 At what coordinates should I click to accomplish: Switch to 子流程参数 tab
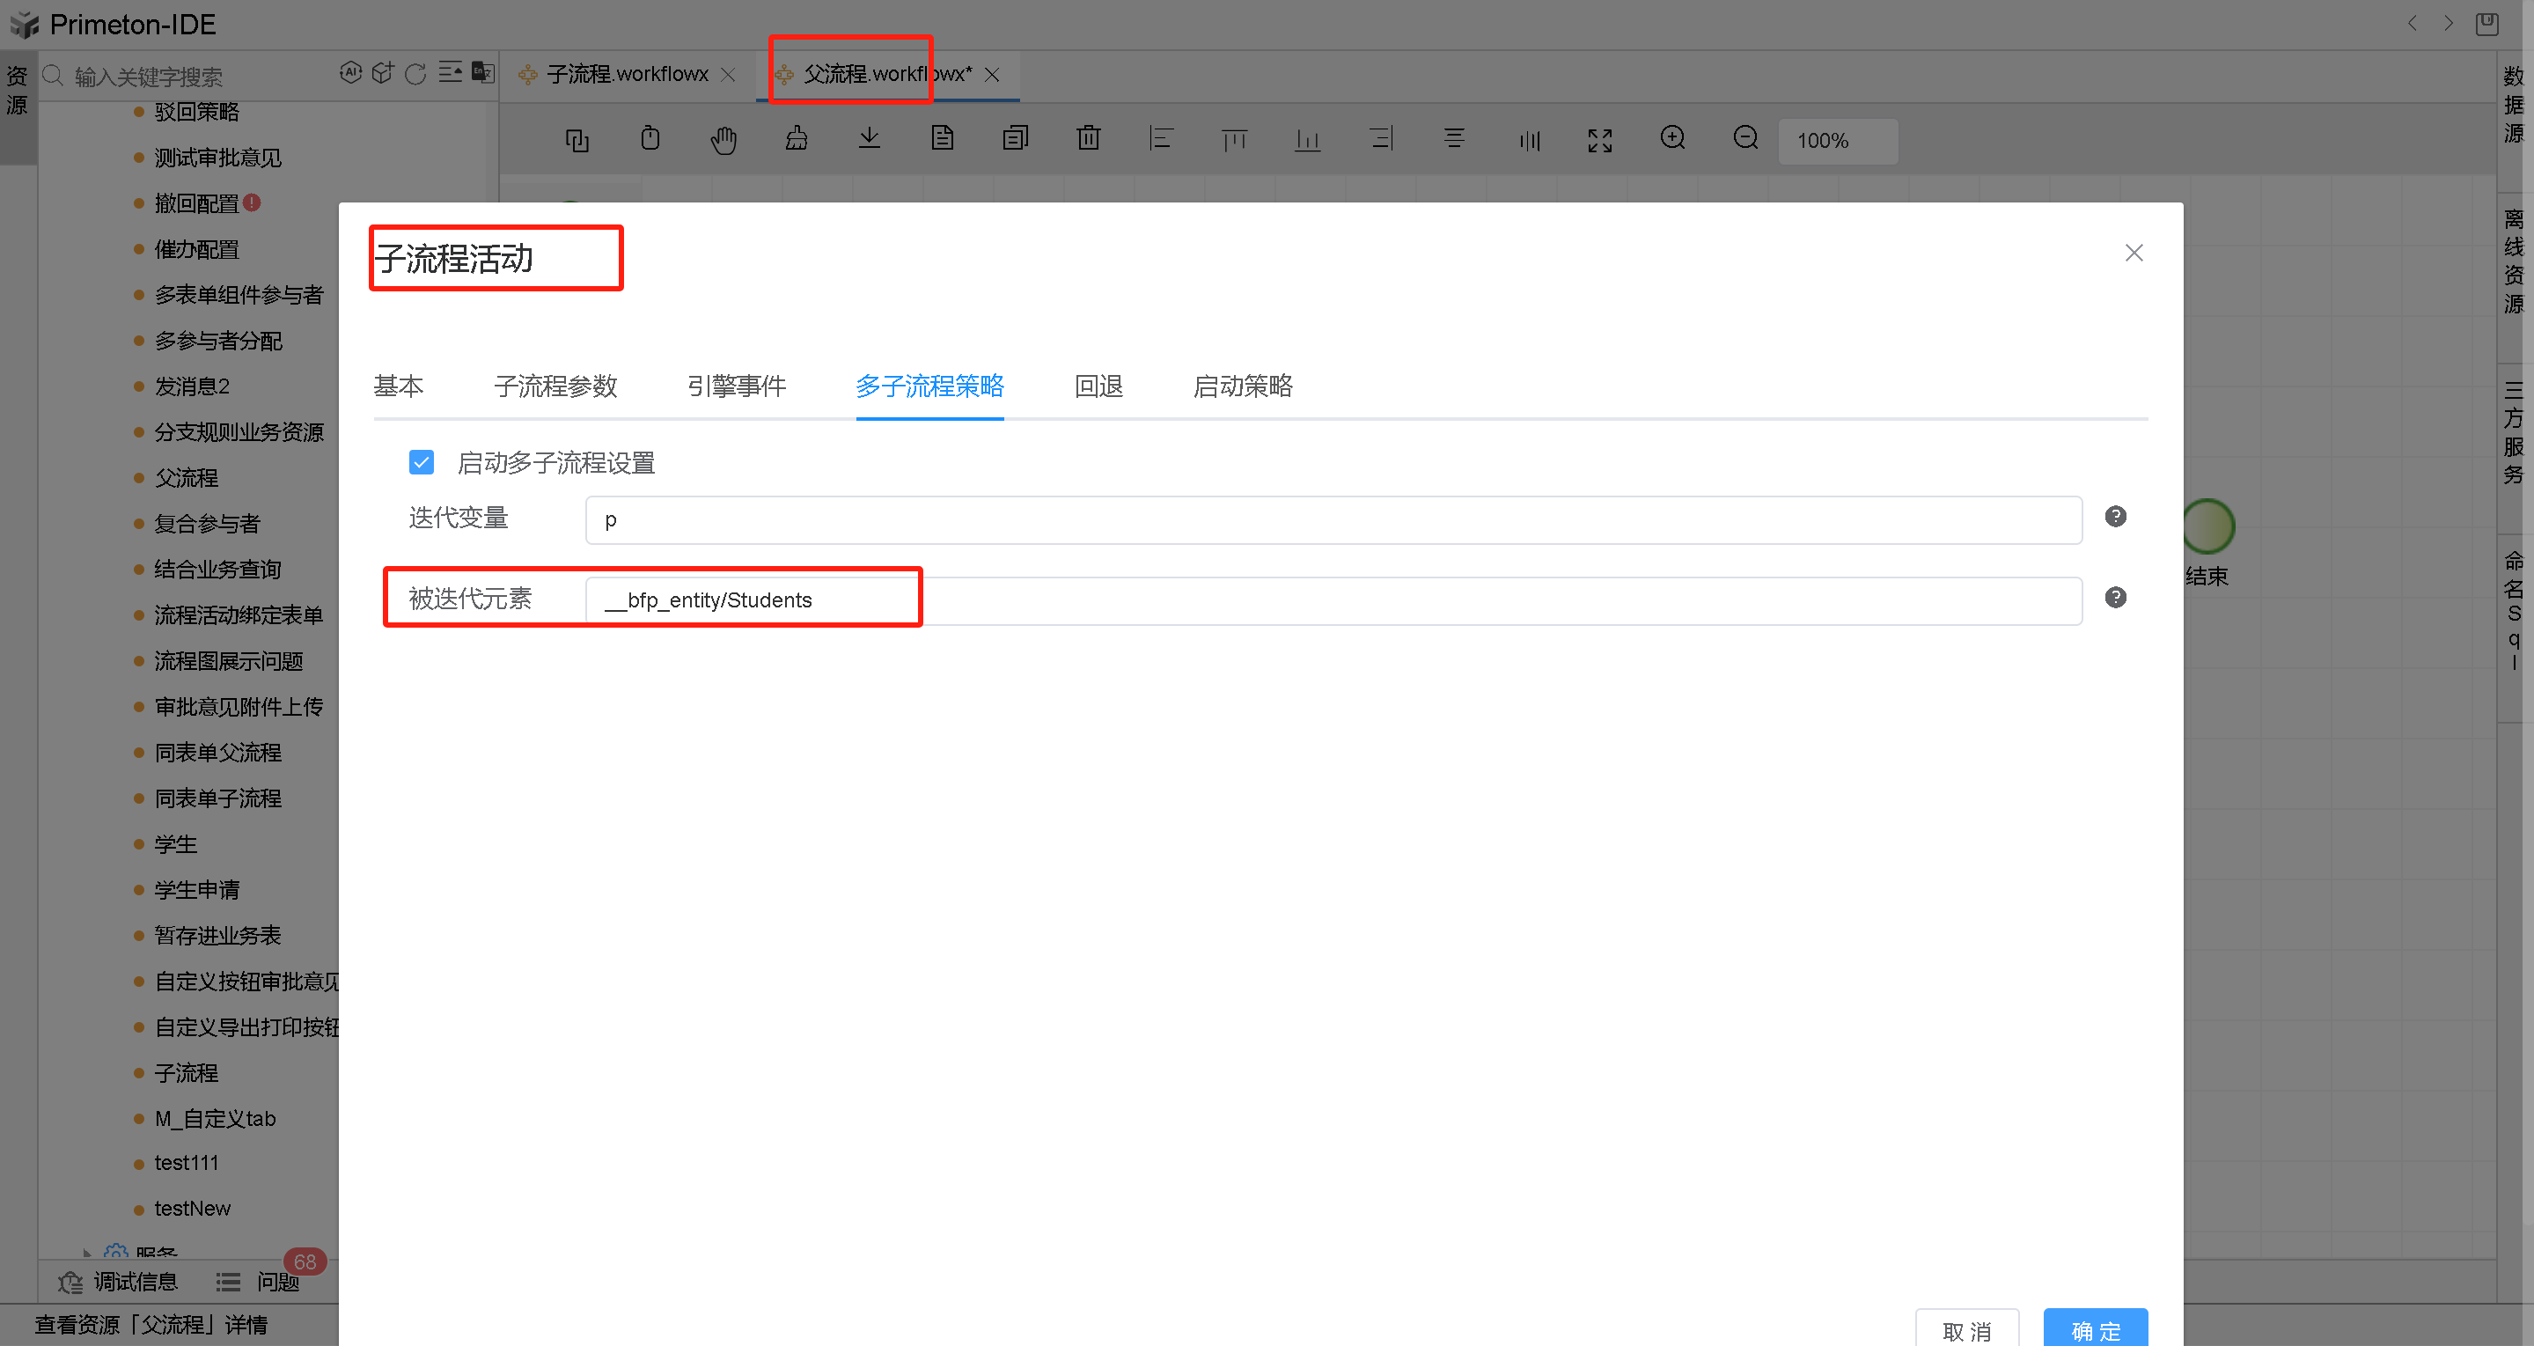(555, 386)
